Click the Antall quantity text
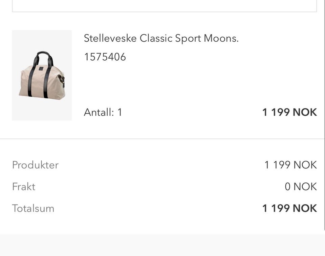 point(103,112)
